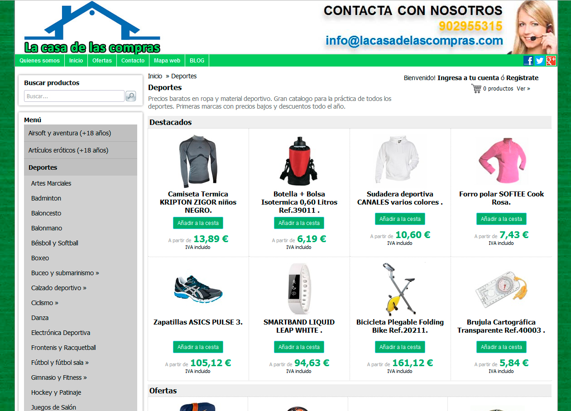The width and height of the screenshot is (571, 411).
Task: Open Electrónica Deportiva subcategory
Action: pyautogui.click(x=61, y=333)
